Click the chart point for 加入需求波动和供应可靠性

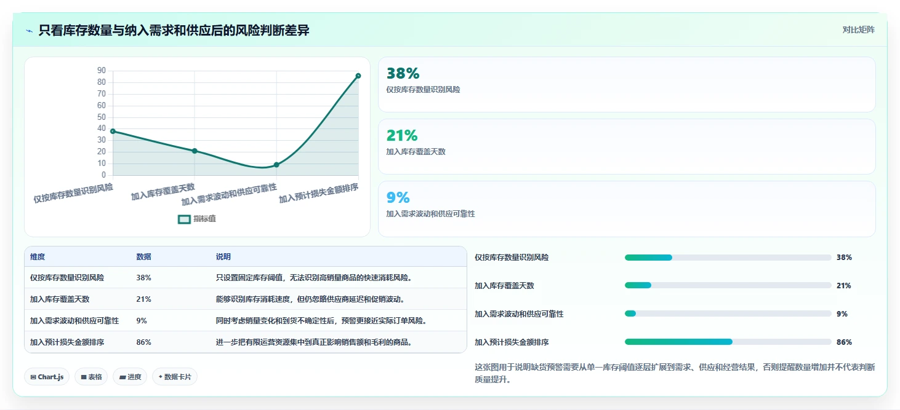pyautogui.click(x=276, y=165)
